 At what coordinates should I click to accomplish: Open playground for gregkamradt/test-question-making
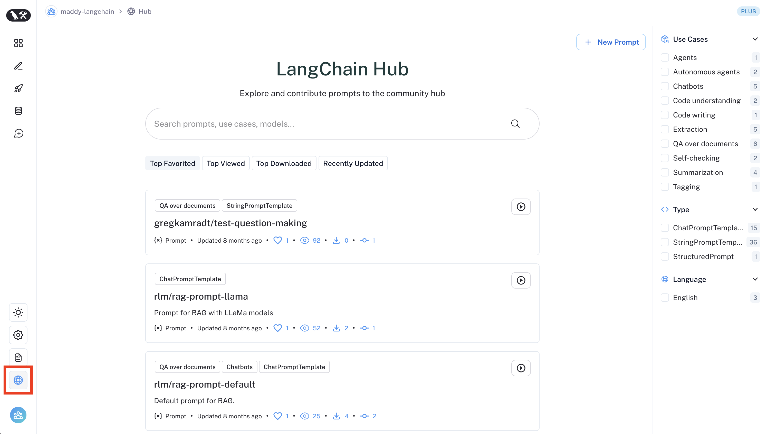tap(521, 206)
